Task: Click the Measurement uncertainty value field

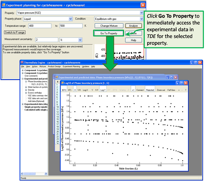Action: click(47, 40)
